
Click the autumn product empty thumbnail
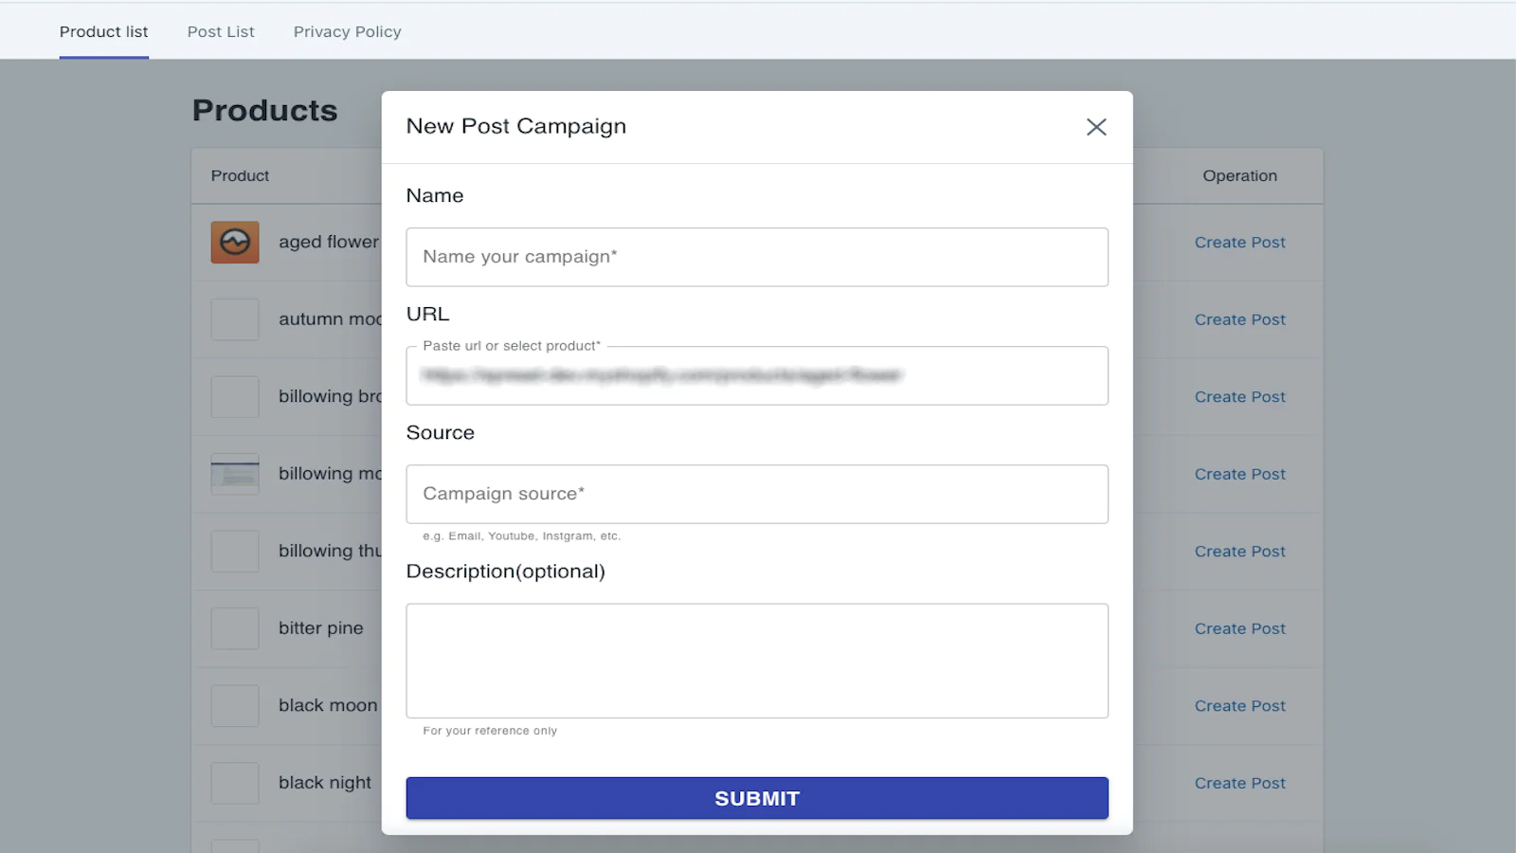235,319
